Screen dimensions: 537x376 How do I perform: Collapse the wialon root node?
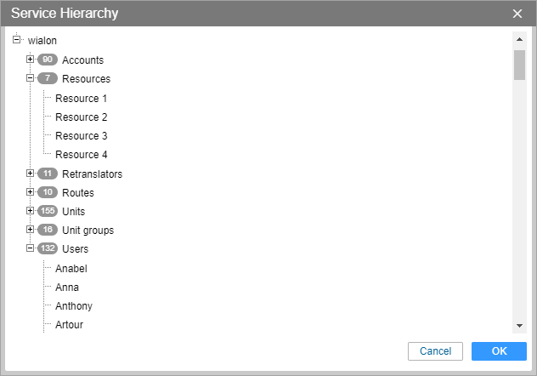16,40
